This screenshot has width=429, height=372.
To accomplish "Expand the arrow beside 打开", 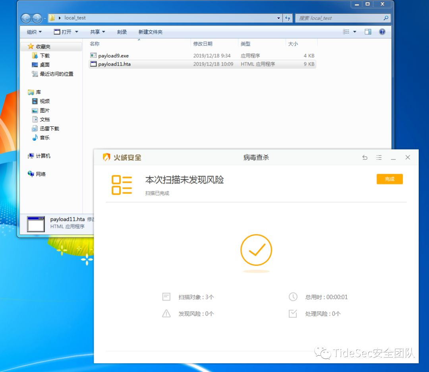I will [x=77, y=32].
